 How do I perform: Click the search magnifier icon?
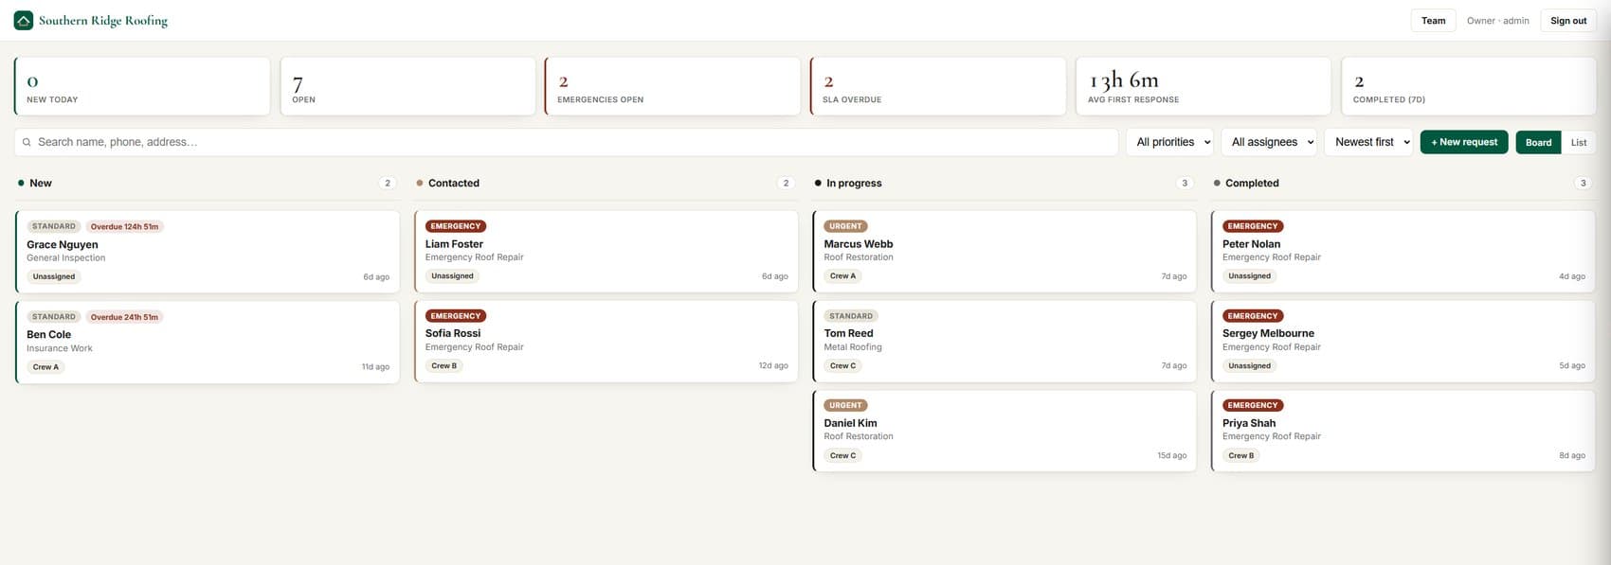[27, 142]
